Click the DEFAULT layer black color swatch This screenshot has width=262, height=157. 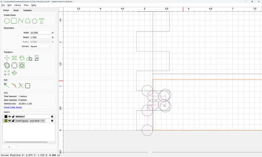click(x=6, y=116)
